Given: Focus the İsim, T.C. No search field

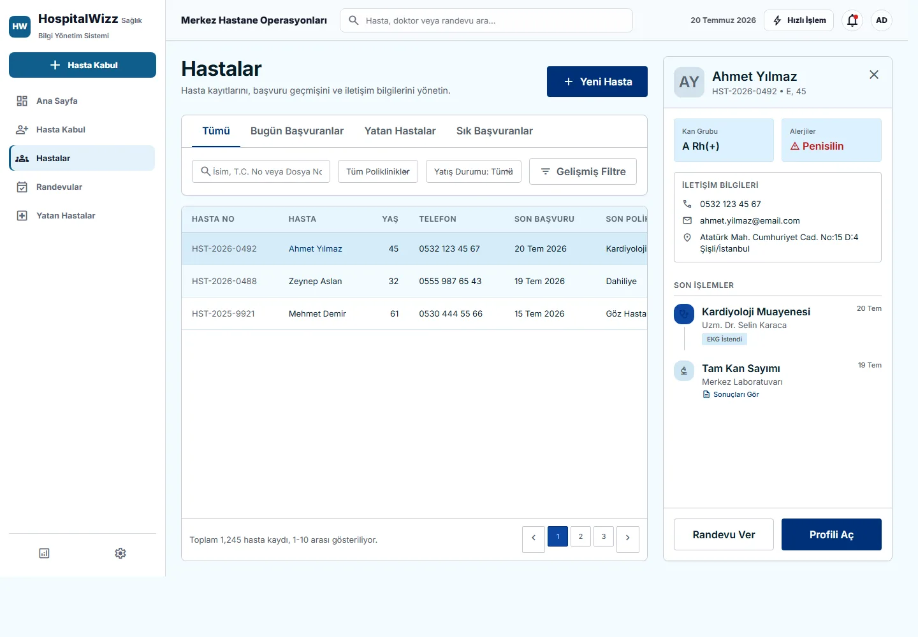Looking at the screenshot, I should [x=261, y=171].
